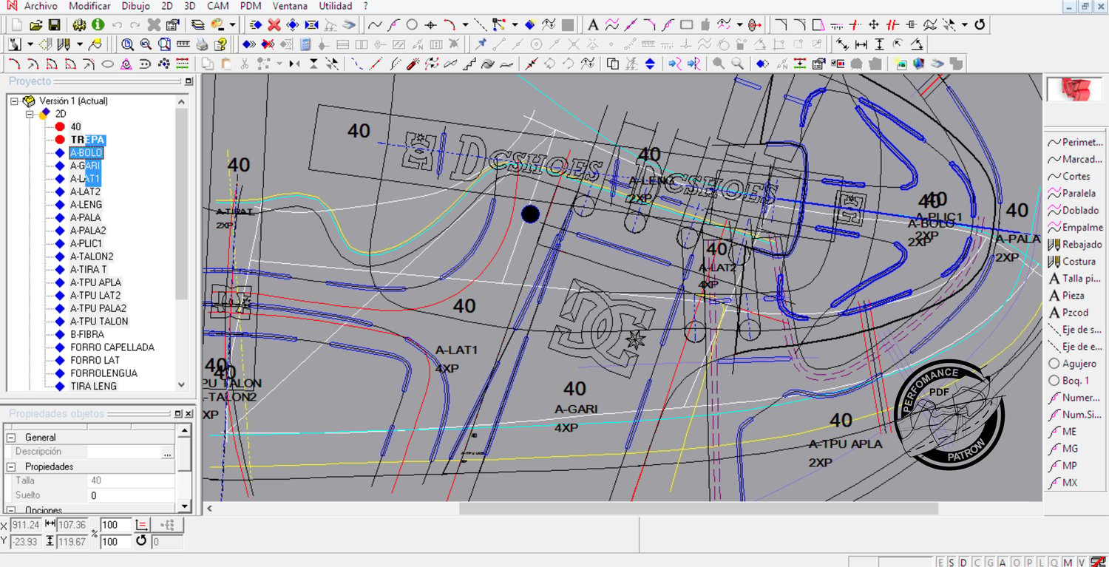Open the dropdown arrow beside the pencils icon

79,44
